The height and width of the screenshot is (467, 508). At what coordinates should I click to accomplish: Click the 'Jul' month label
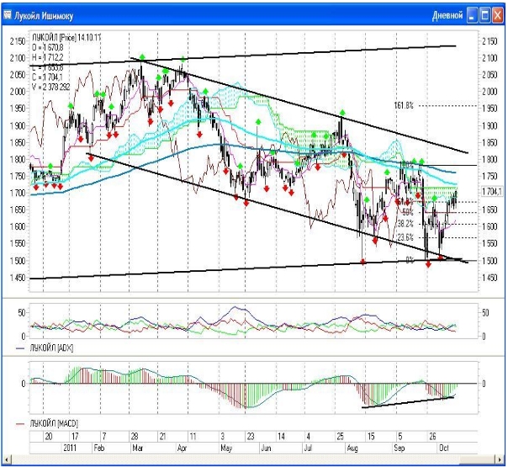(308, 448)
